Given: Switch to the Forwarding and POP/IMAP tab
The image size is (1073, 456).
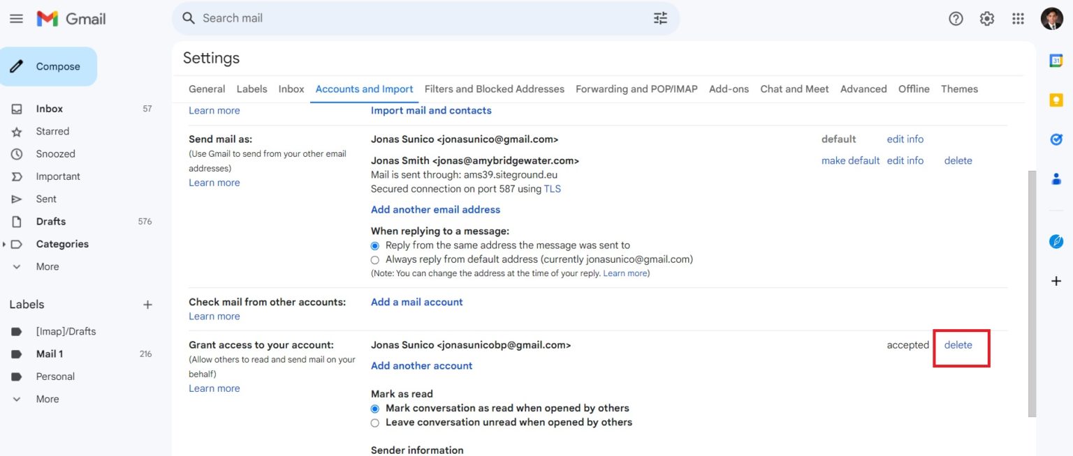Looking at the screenshot, I should tap(636, 89).
